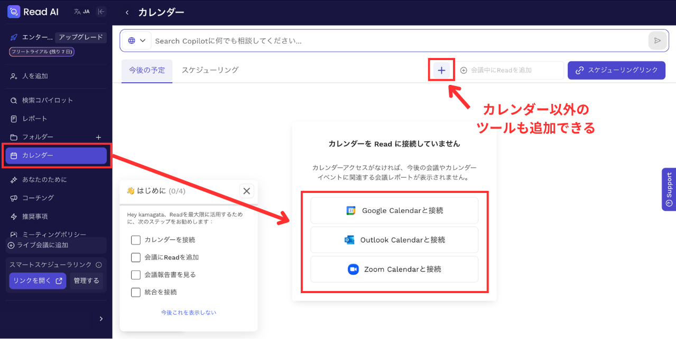Check the 統合を接続 checkbox
The image size is (676, 339).
[135, 292]
